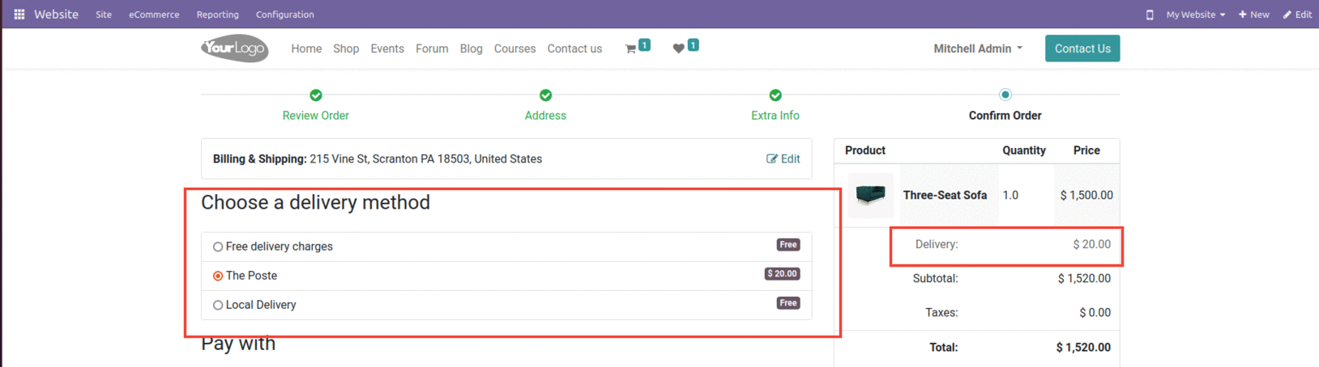Click the Free badge on Local Delivery
The image size is (1319, 367).
788,303
